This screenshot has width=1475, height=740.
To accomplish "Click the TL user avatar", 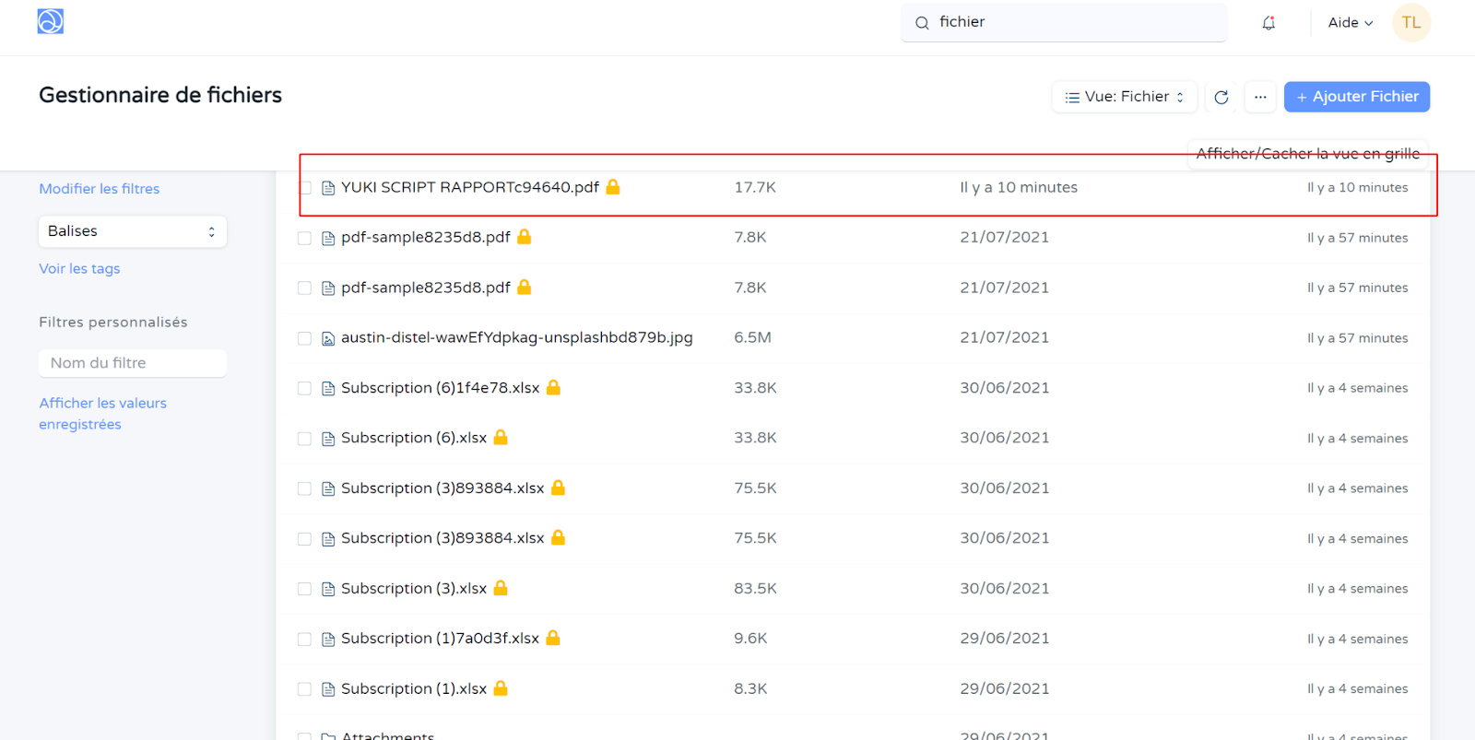I will tap(1410, 23).
